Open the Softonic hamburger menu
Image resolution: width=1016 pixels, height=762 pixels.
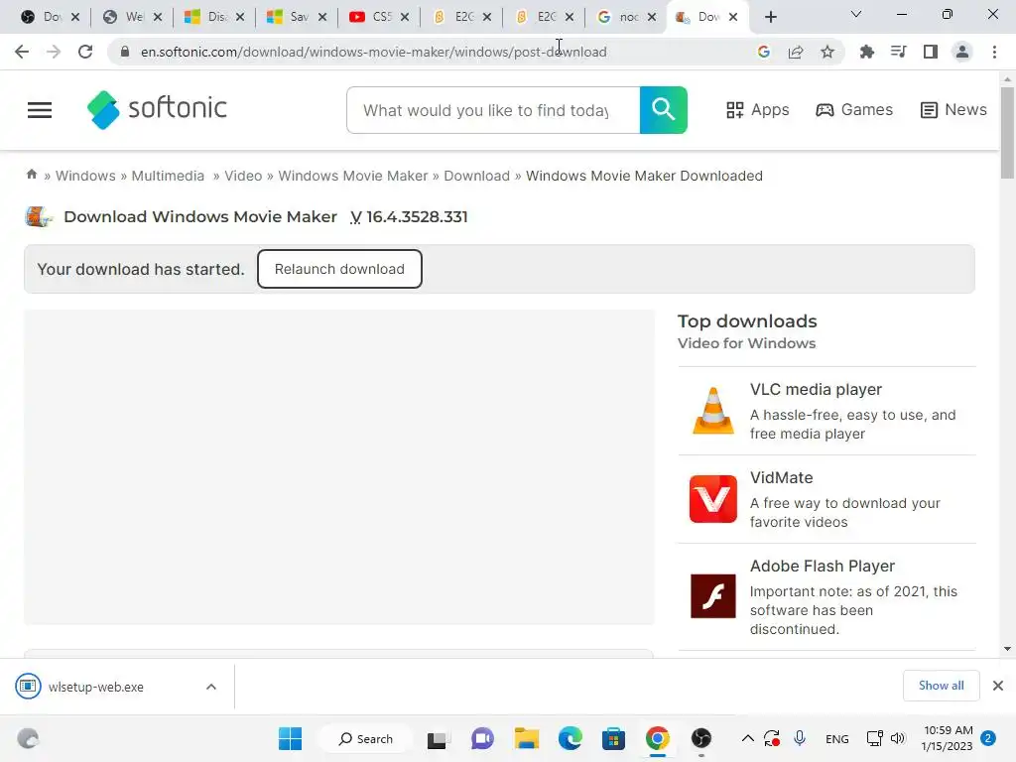point(40,110)
